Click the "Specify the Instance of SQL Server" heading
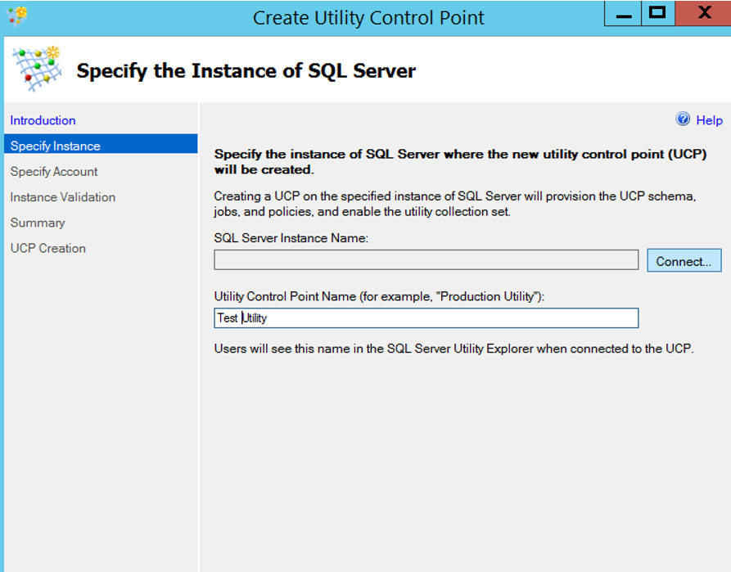 pyautogui.click(x=246, y=71)
